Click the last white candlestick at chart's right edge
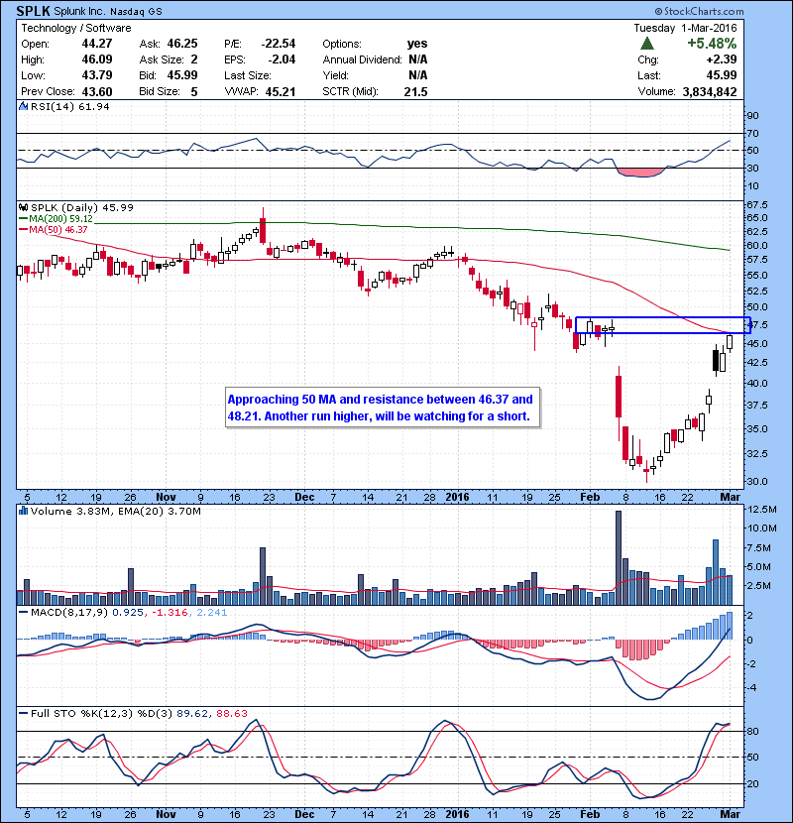Viewport: 793px width, 823px height. point(730,342)
